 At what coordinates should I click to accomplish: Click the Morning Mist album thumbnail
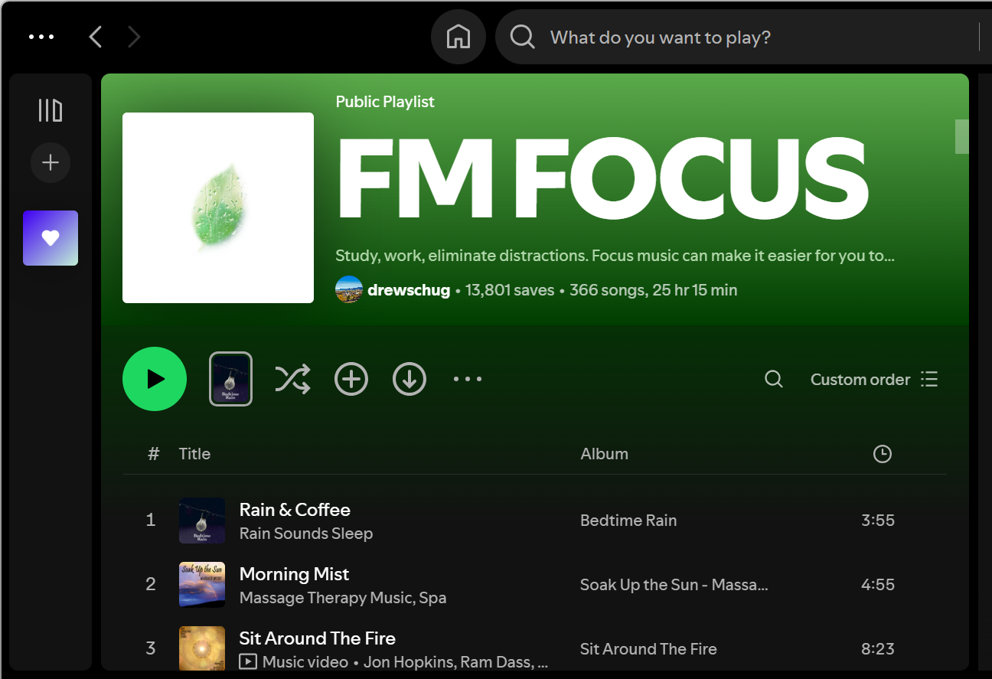(202, 585)
